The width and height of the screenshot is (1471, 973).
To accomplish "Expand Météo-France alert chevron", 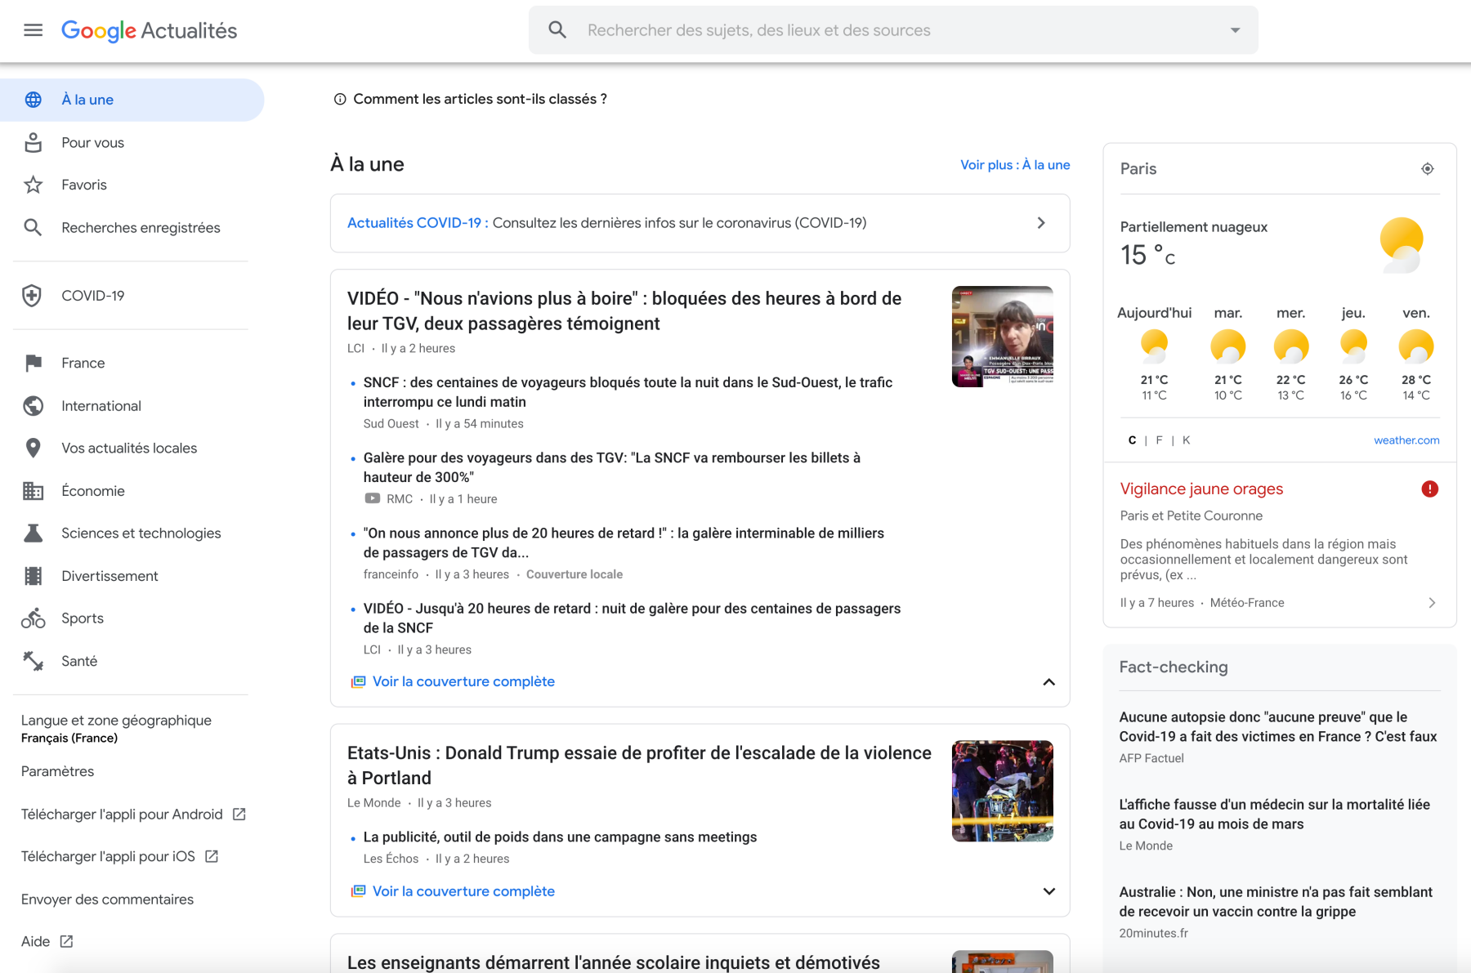I will coord(1432,603).
